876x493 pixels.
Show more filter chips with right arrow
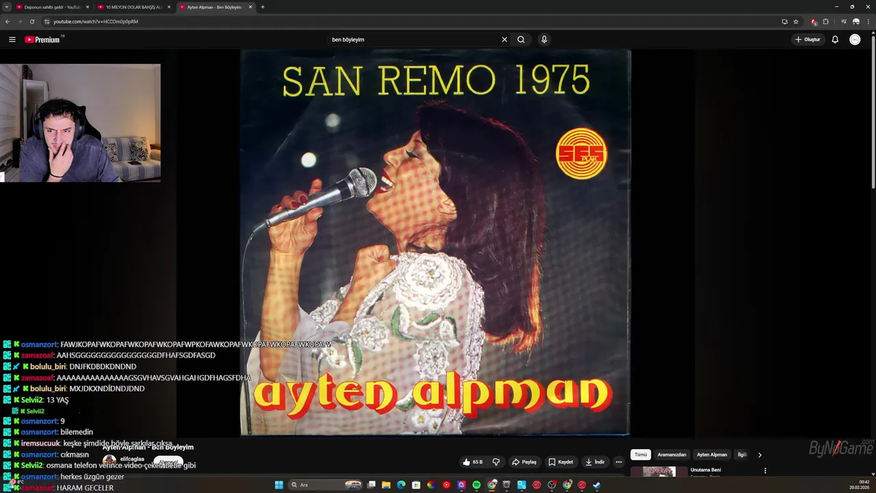760,455
